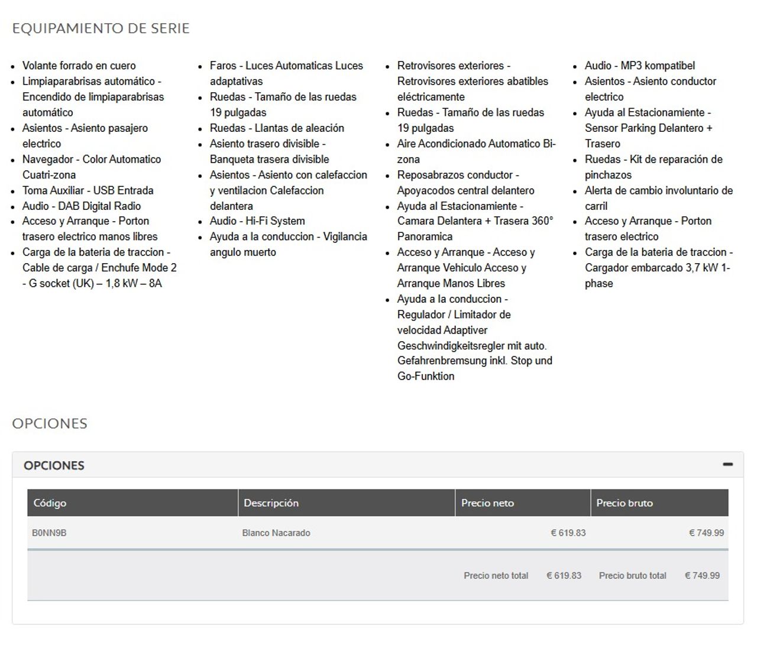Screen dimensions: 757x645
Task: Click Acceso y Arranque Manos Libres item
Action: (x=466, y=268)
